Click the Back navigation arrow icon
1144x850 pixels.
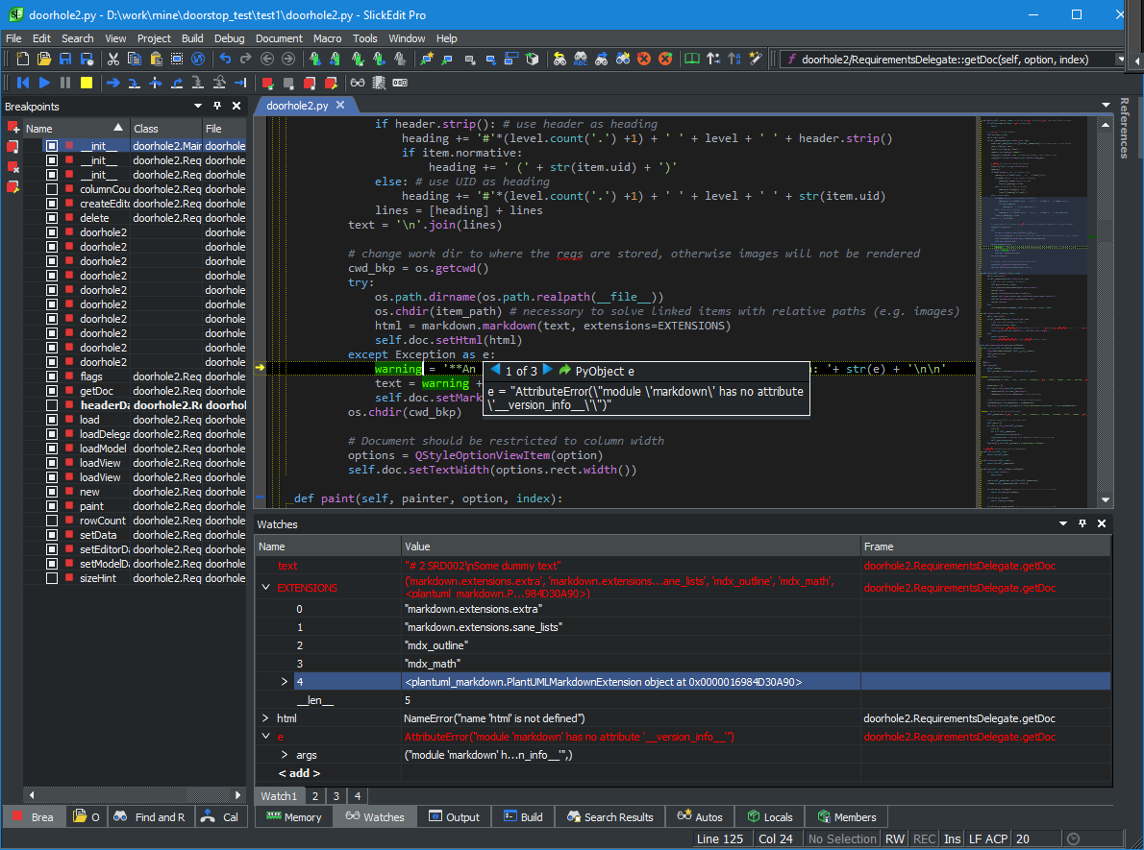pos(266,59)
